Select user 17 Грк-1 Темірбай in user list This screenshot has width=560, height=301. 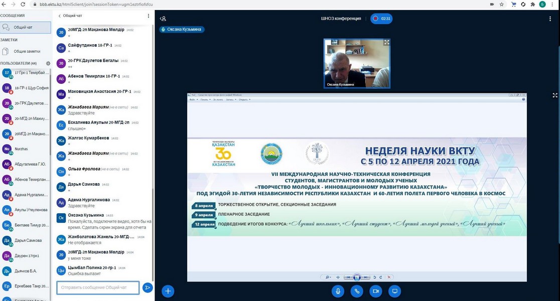pos(26,73)
